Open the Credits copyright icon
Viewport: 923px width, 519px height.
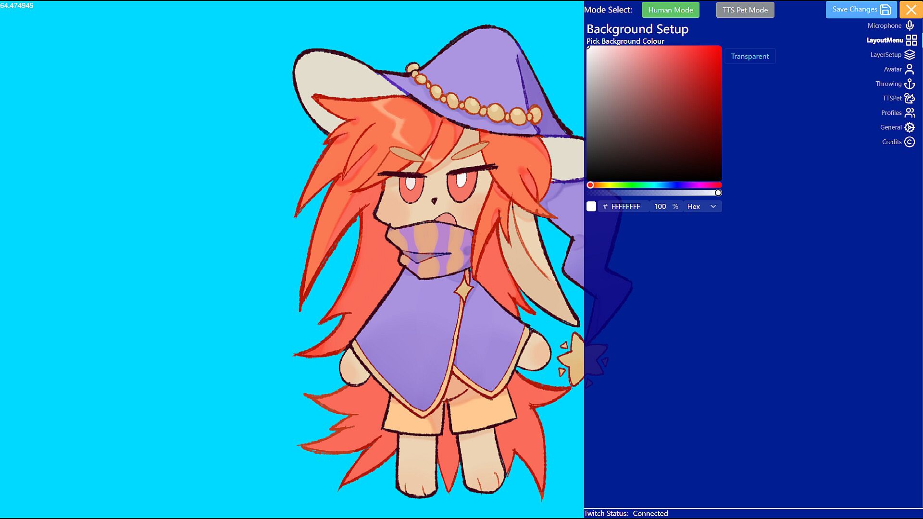point(910,142)
